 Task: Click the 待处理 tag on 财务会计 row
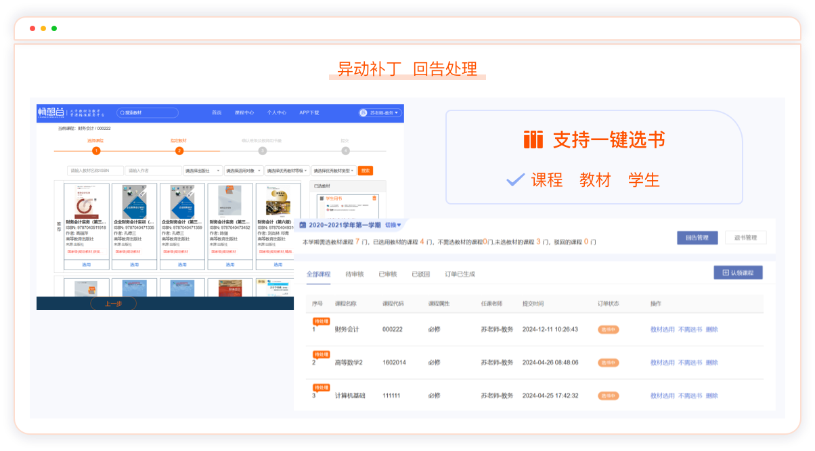click(321, 321)
